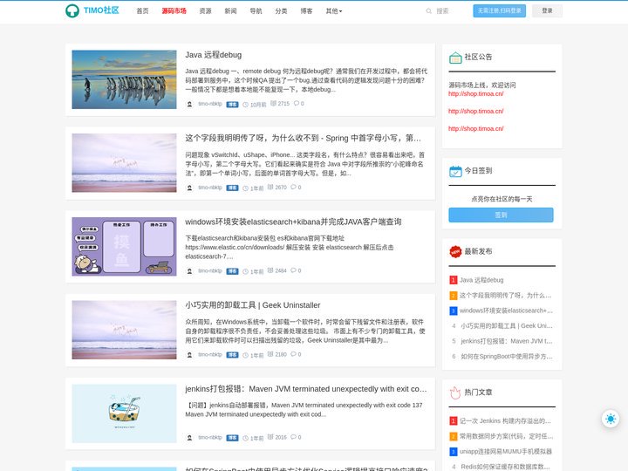
Task: Click the 博客 tag on elasticsearch post
Action: 232,271
